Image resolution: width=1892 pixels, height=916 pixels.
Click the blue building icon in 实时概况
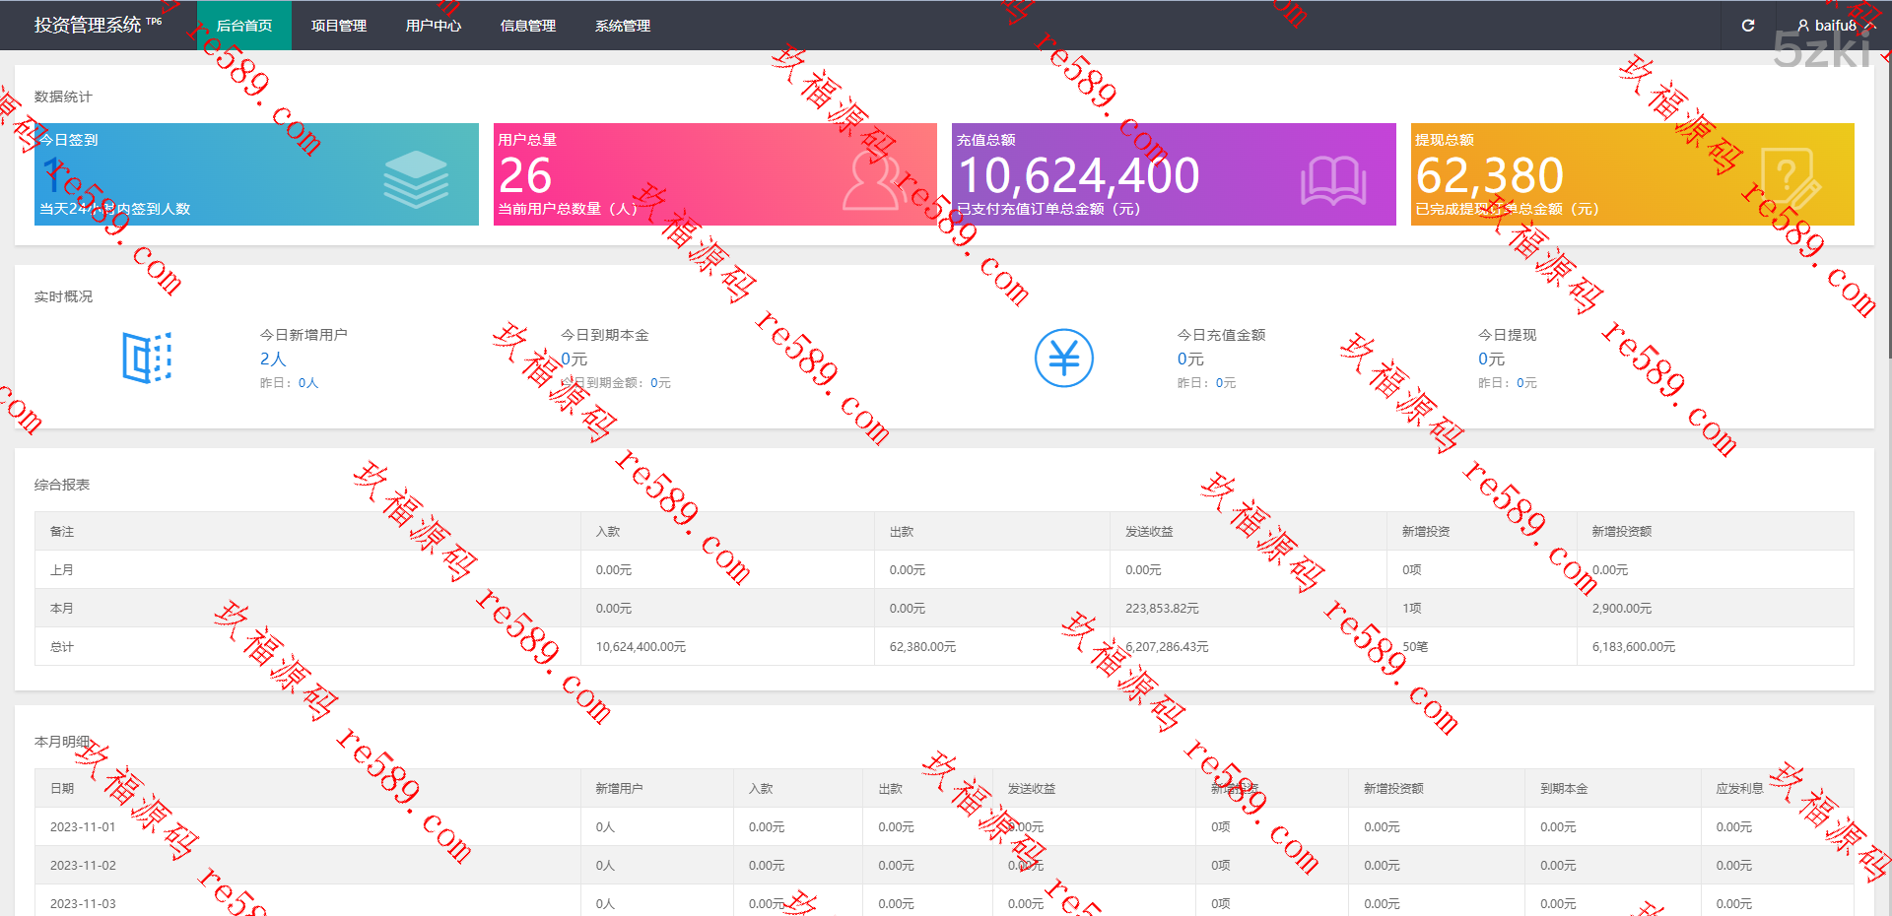tap(147, 357)
